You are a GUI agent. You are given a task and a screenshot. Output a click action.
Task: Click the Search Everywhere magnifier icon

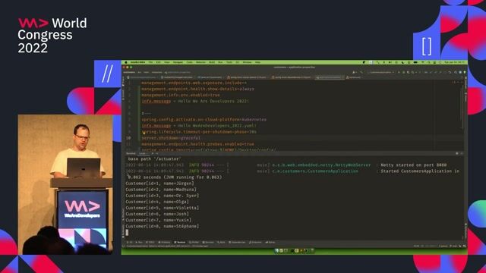(x=456, y=72)
